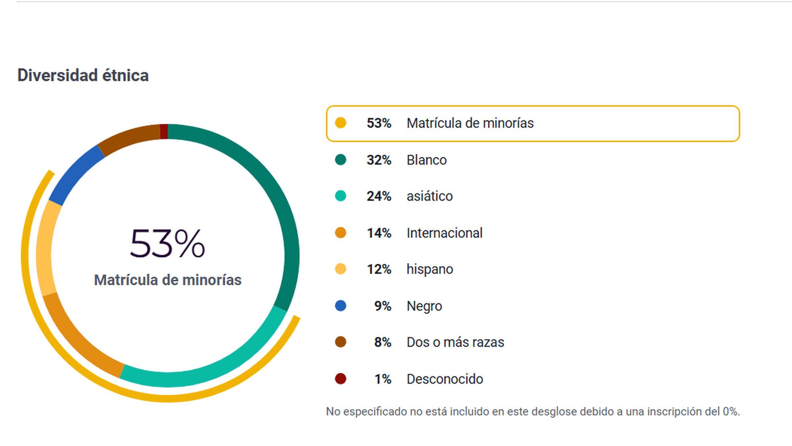Image resolution: width=792 pixels, height=446 pixels.
Task: Click the "hispano" legend label
Action: [x=430, y=269]
